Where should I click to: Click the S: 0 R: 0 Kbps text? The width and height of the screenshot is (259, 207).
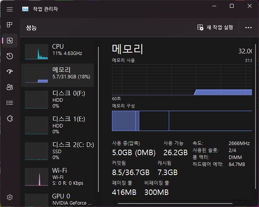click(68, 183)
